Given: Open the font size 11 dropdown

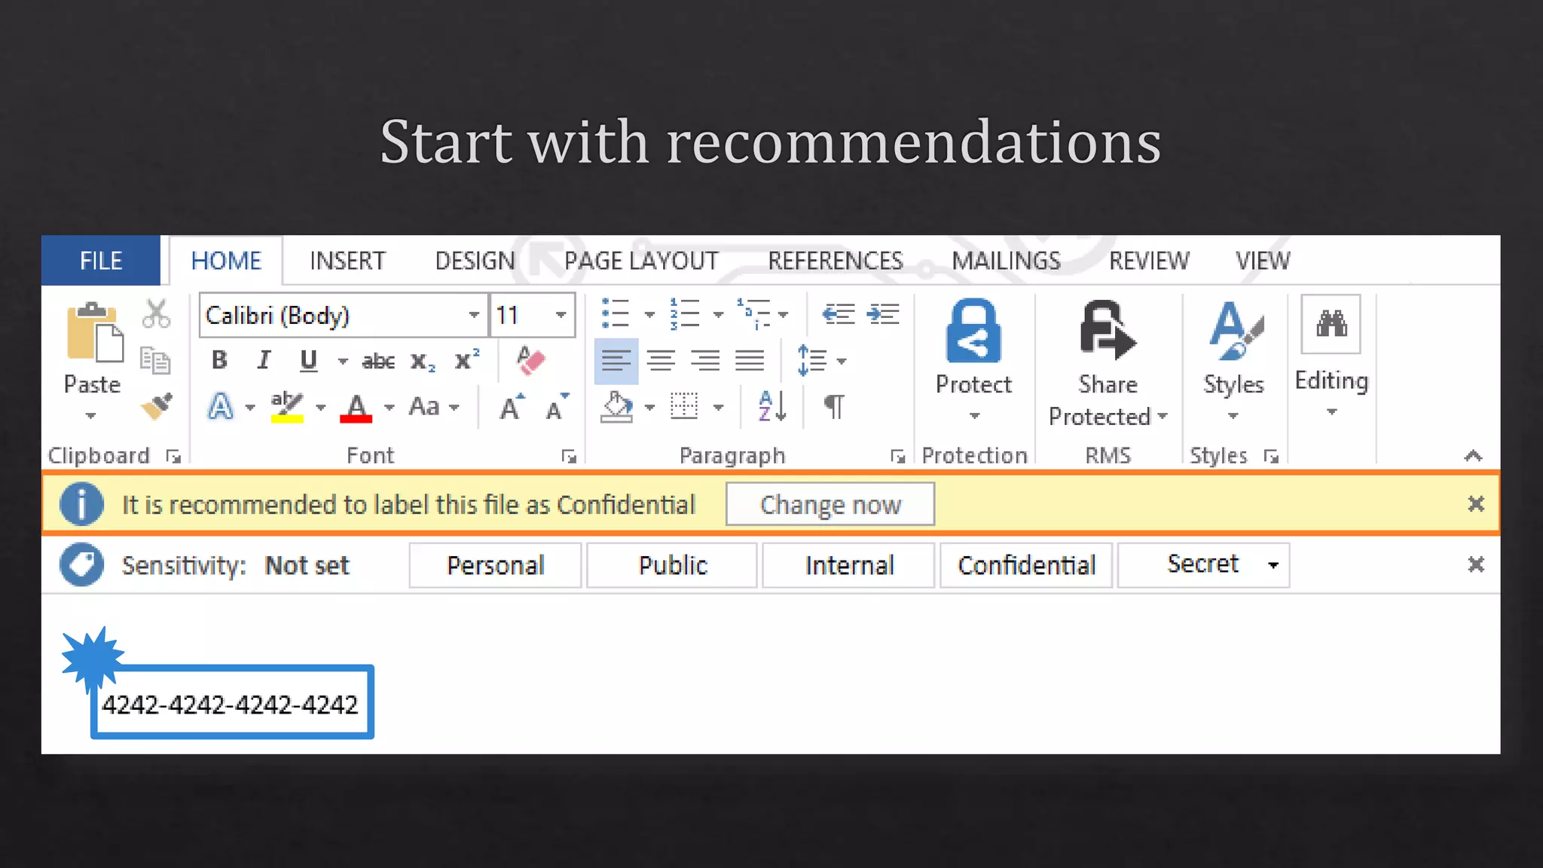Looking at the screenshot, I should pos(561,315).
